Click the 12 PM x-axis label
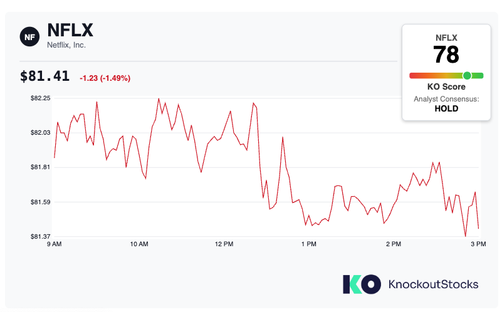The image size is (502, 312). (224, 244)
